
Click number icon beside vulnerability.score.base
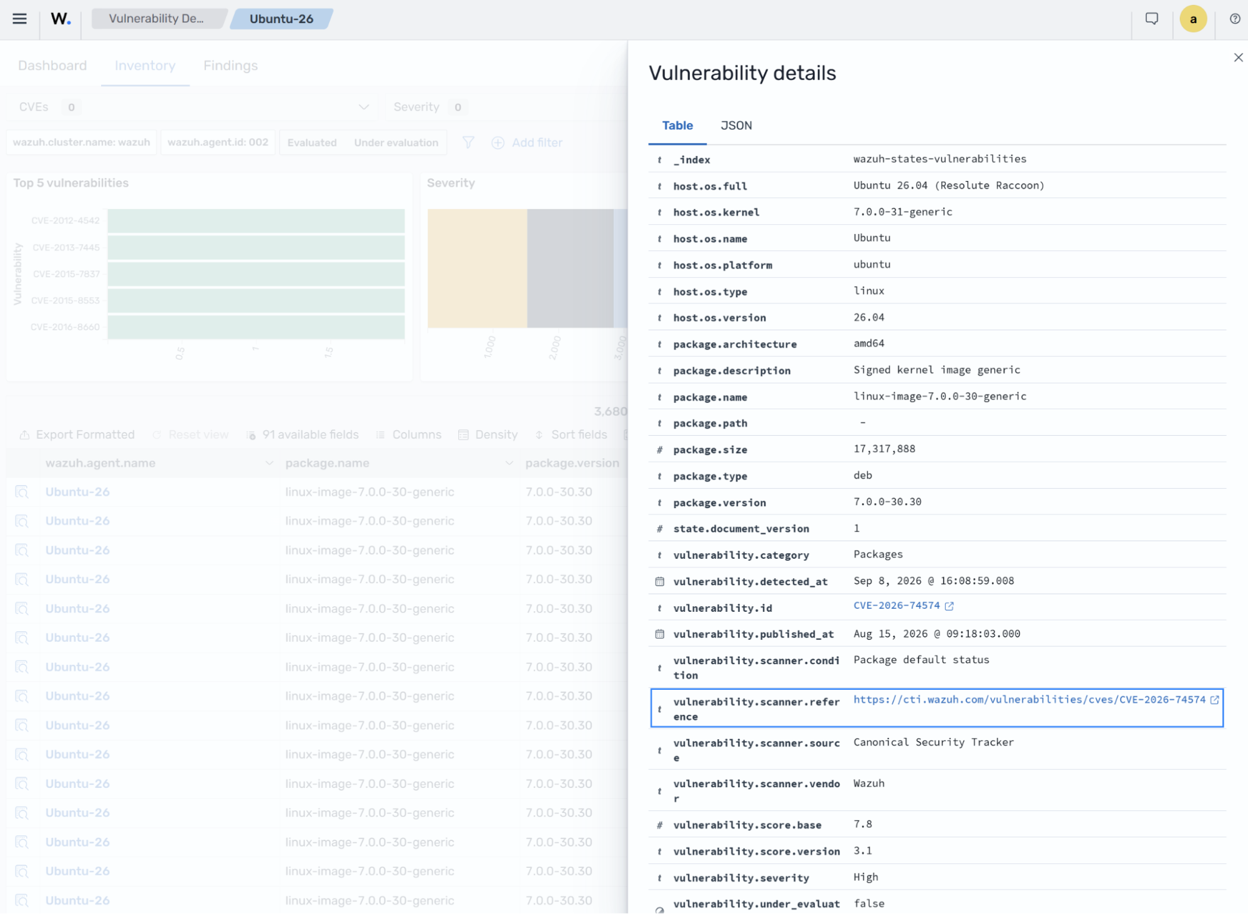point(659,825)
